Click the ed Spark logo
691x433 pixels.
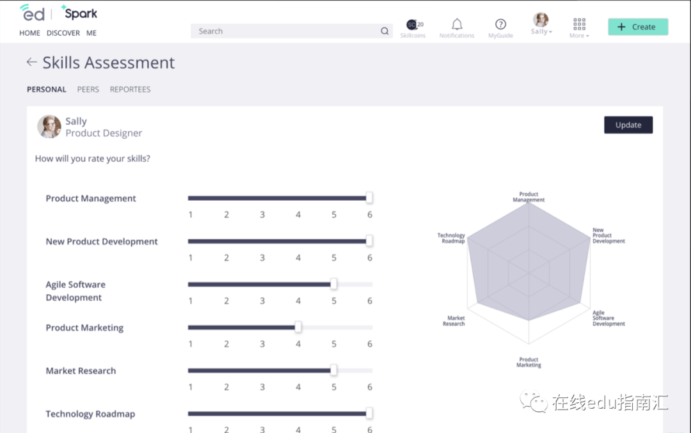pyautogui.click(x=58, y=13)
